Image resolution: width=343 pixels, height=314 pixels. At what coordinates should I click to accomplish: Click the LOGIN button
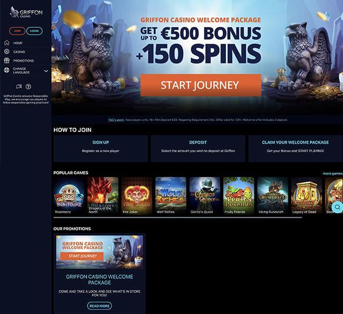(34, 31)
